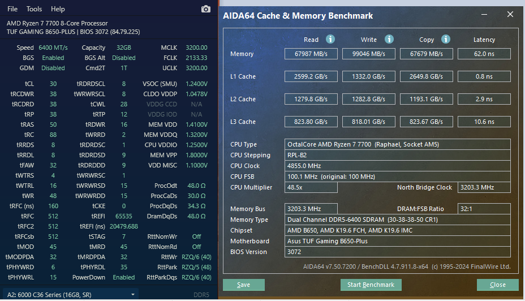The height and width of the screenshot is (301, 525).
Task: Click the GDM Disabled value
Action: point(53,68)
